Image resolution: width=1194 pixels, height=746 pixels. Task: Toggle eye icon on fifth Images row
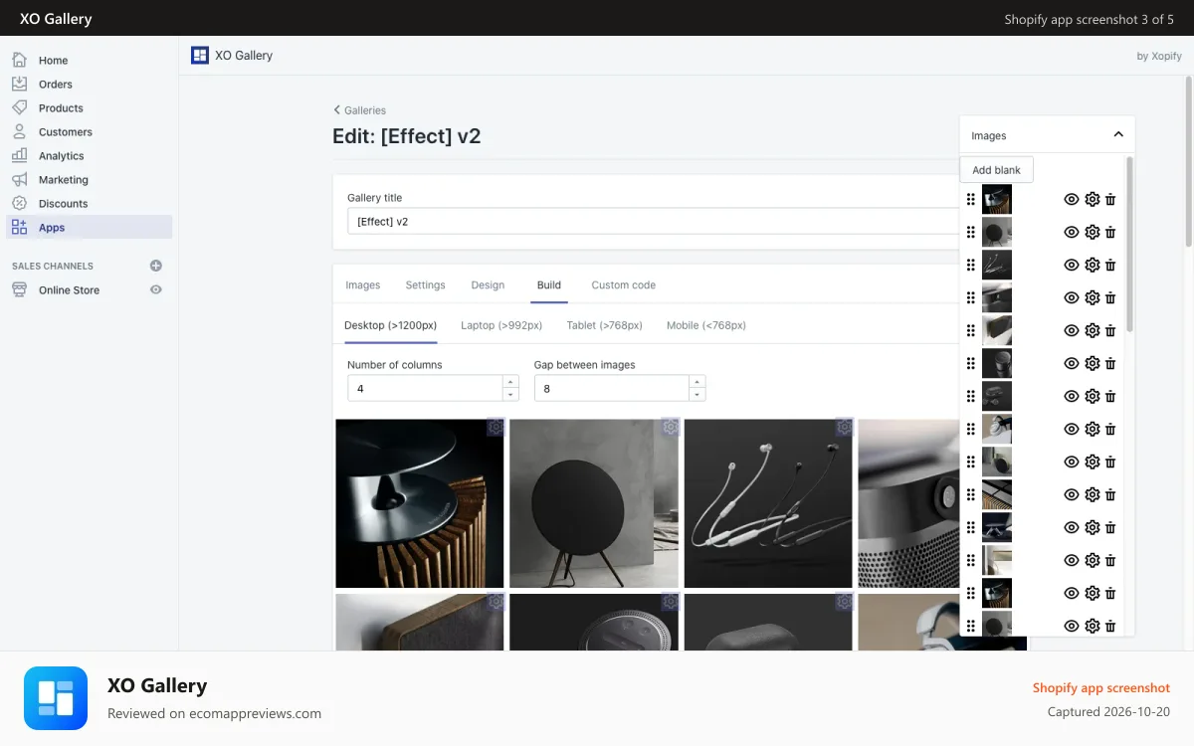[1072, 330]
